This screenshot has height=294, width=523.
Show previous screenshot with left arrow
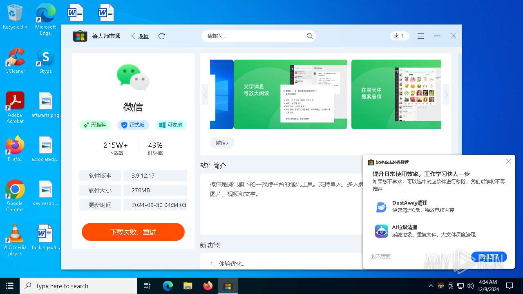pyautogui.click(x=205, y=95)
